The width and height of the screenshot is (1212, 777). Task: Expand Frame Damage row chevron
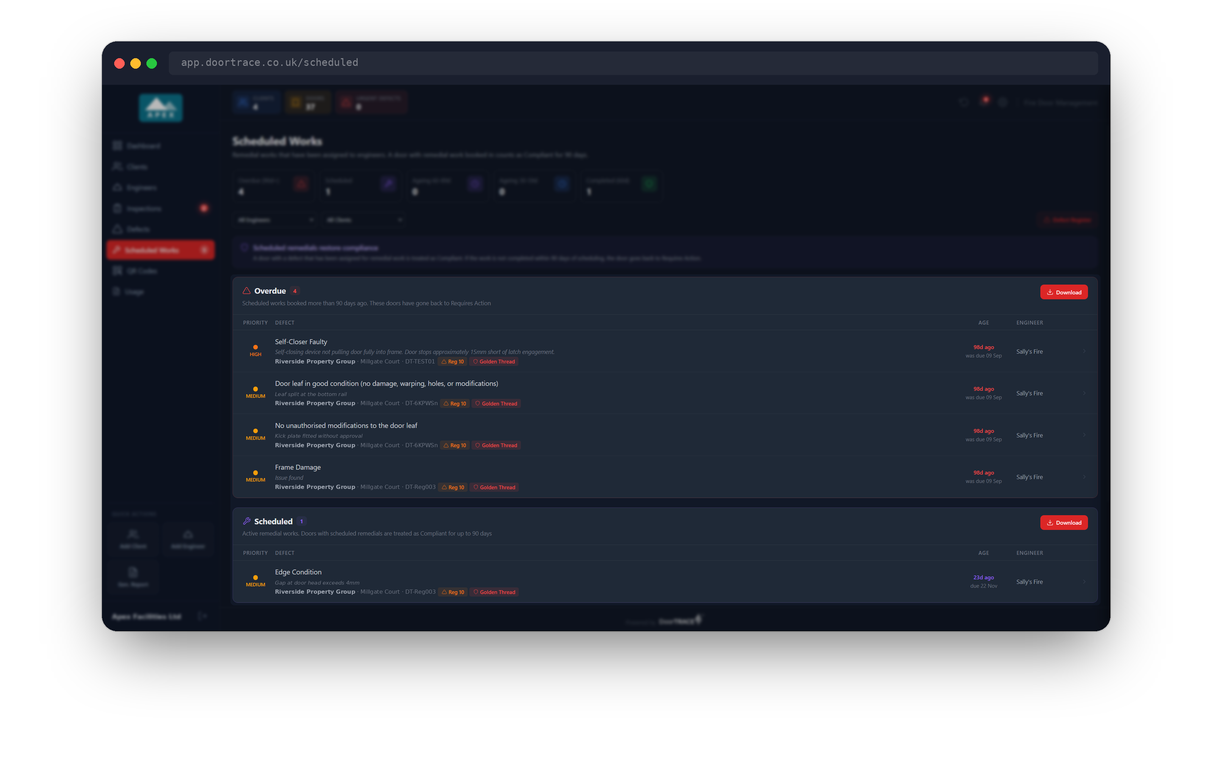1084,477
